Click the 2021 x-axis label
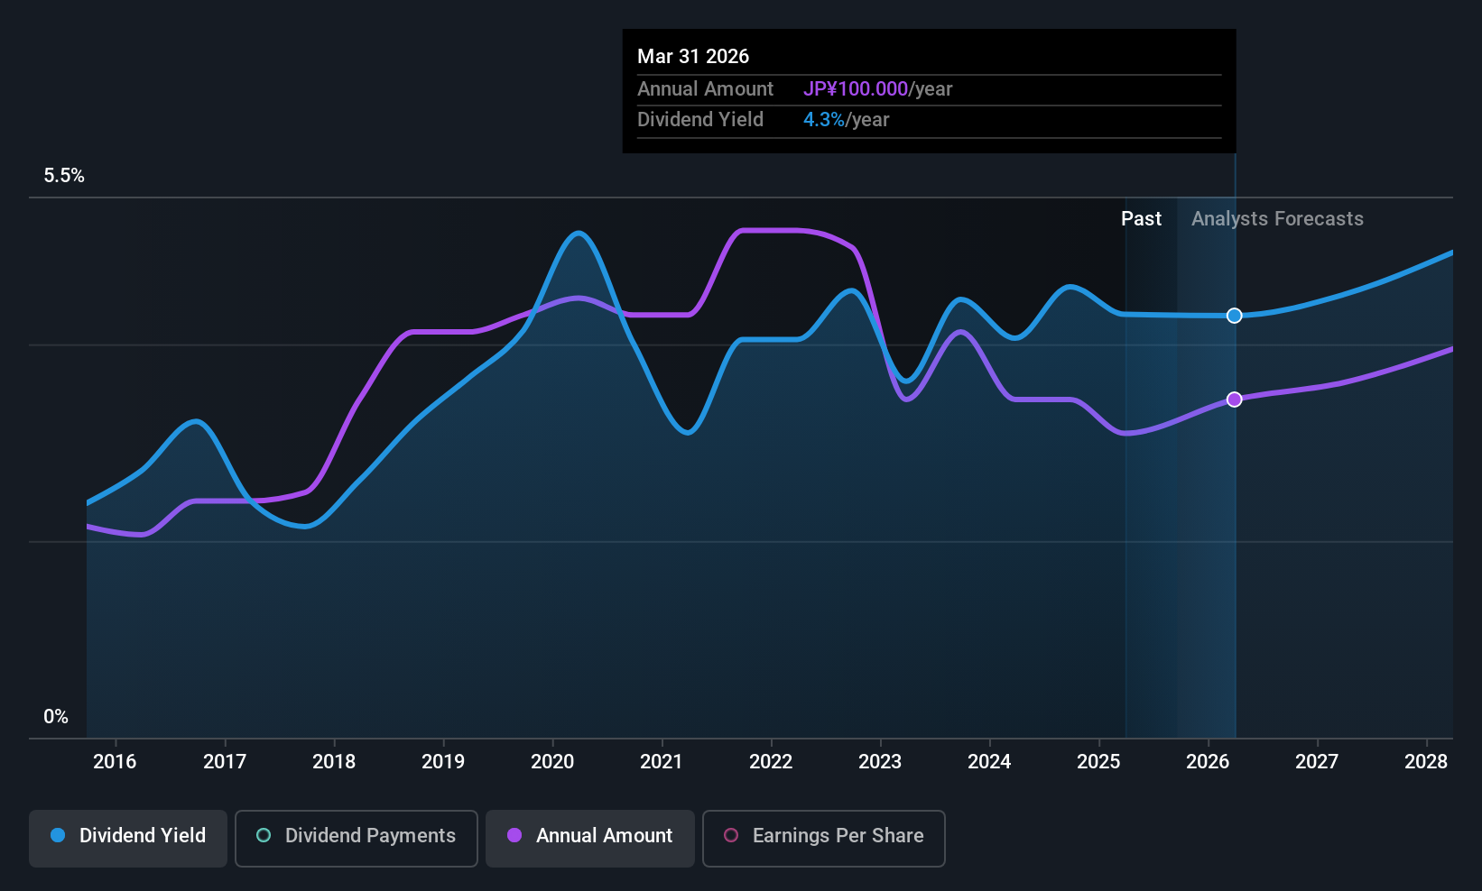The height and width of the screenshot is (891, 1482). click(x=662, y=762)
